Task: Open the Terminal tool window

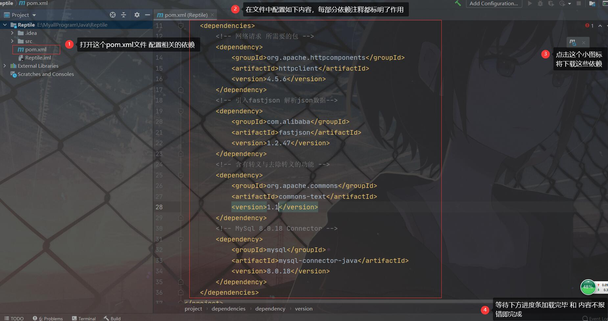Action: tap(84, 318)
